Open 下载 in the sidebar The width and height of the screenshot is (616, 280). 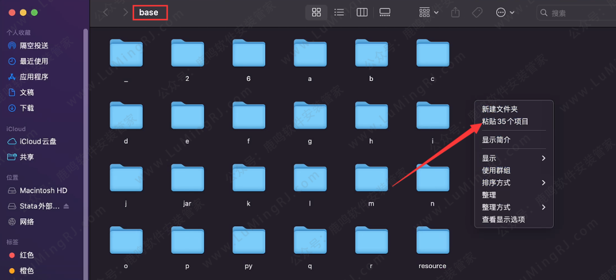(27, 108)
